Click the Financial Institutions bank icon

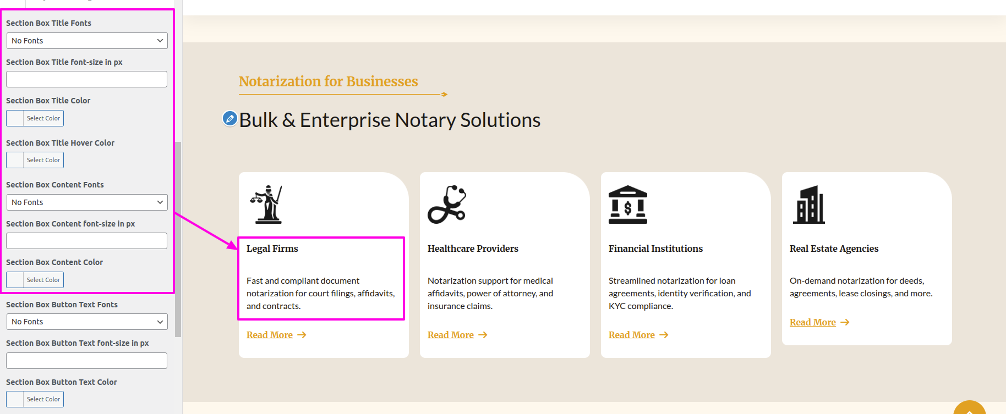(627, 204)
